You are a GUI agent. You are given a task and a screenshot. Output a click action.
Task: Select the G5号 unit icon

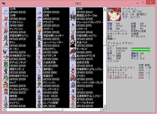[x=39, y=17]
